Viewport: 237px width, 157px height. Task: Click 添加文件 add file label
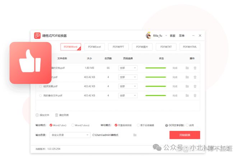pos(44,115)
